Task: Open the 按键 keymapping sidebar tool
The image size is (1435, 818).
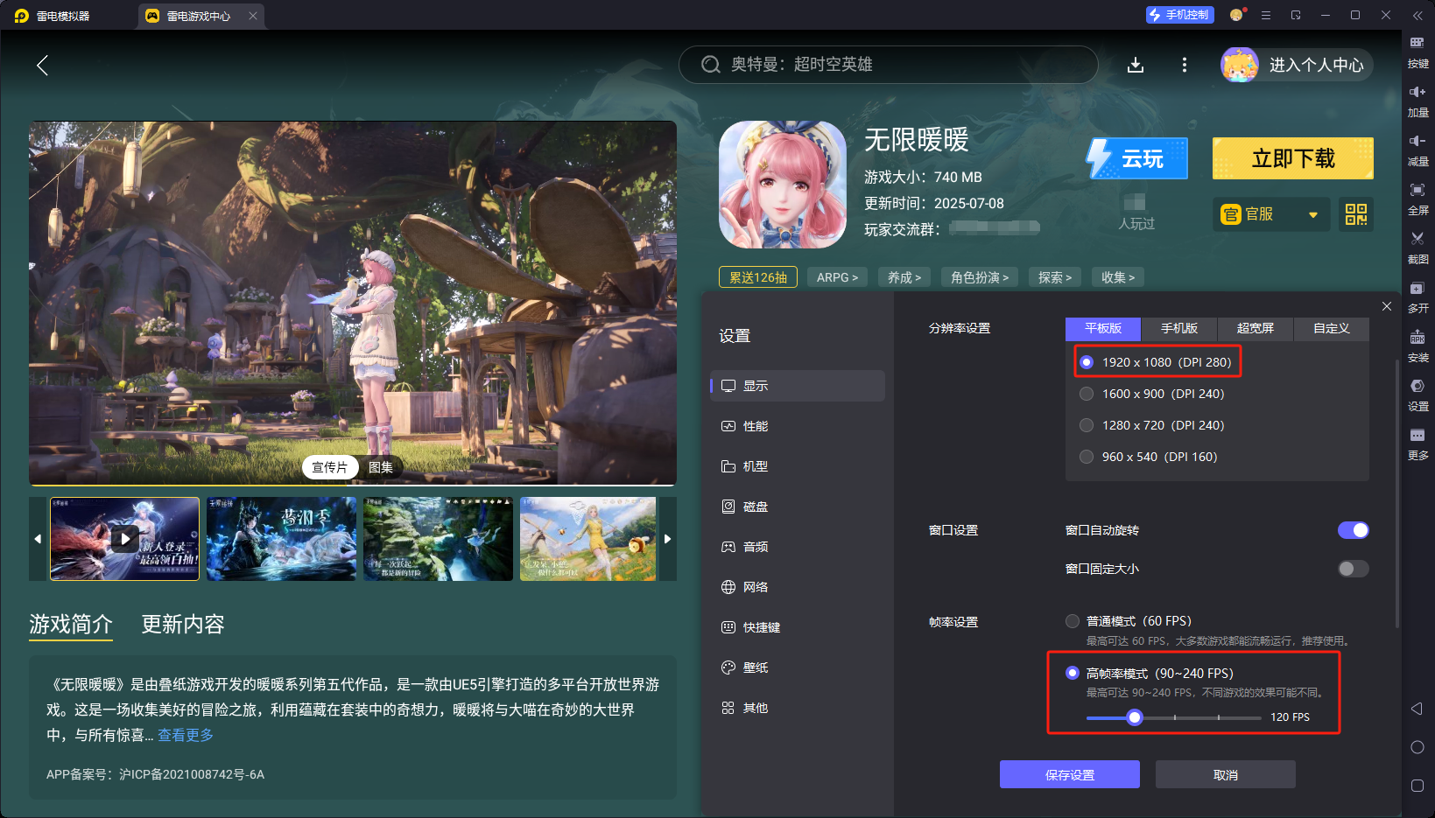Action: click(x=1417, y=52)
